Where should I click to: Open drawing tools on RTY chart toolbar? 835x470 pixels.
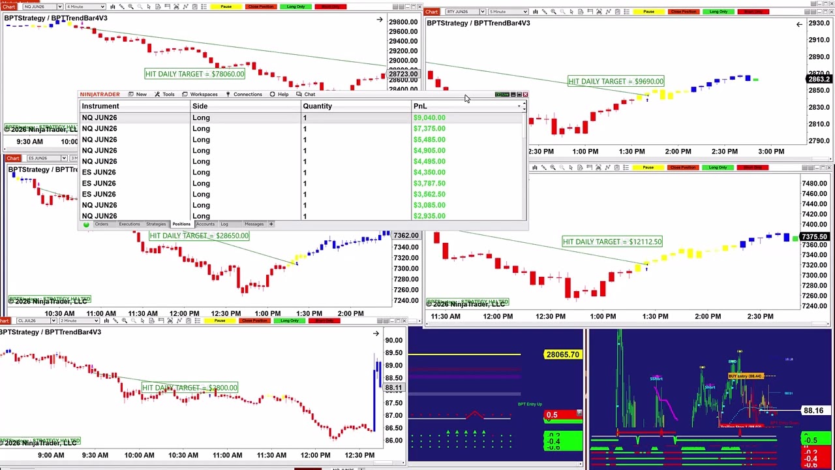(545, 12)
